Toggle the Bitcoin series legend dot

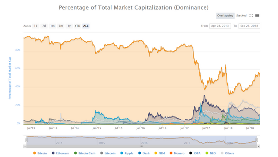click(x=34, y=153)
